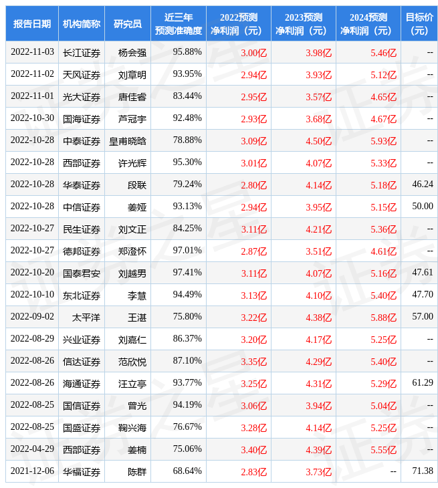The image size is (438, 488).
Task: Click target price 71.38
Action: pyautogui.click(x=423, y=471)
